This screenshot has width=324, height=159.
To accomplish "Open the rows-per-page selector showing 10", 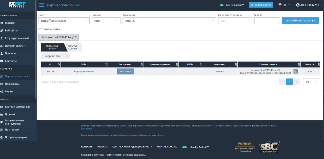I will tap(311, 82).
